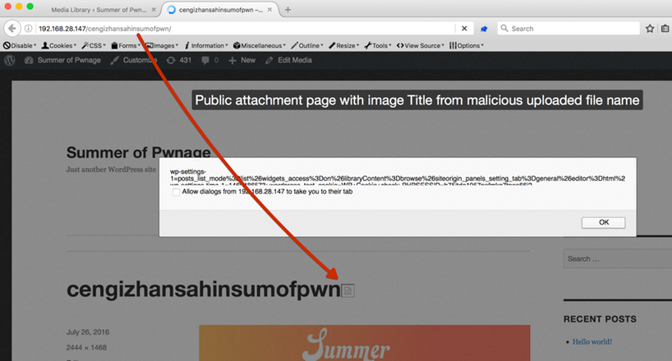Click the plus New item in admin bar

242,61
